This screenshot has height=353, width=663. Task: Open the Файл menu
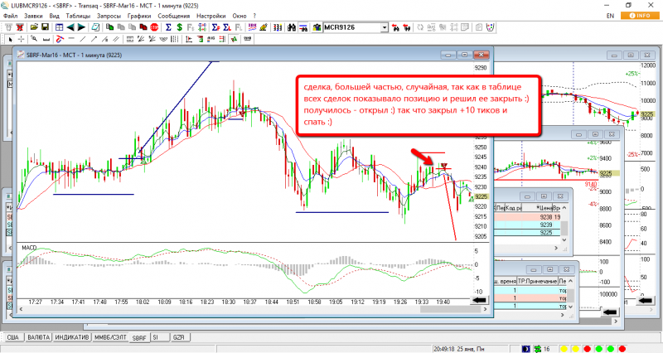[11, 16]
